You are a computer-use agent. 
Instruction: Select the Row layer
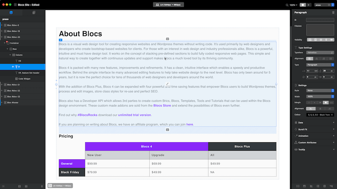pyautogui.click(x=23, y=49)
